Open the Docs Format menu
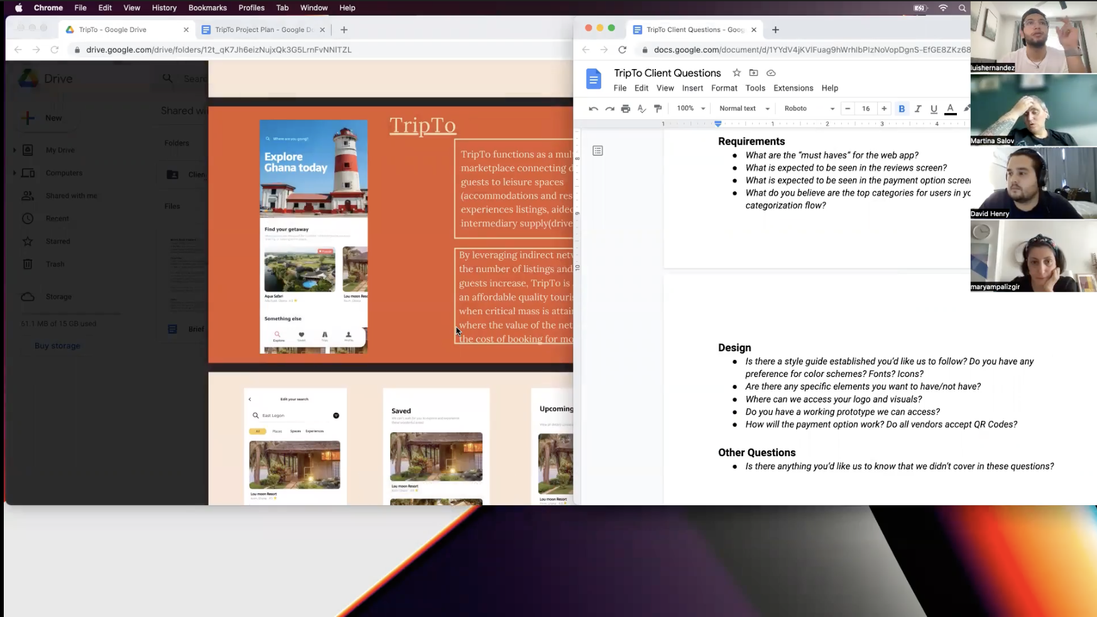1097x617 pixels. pyautogui.click(x=724, y=88)
